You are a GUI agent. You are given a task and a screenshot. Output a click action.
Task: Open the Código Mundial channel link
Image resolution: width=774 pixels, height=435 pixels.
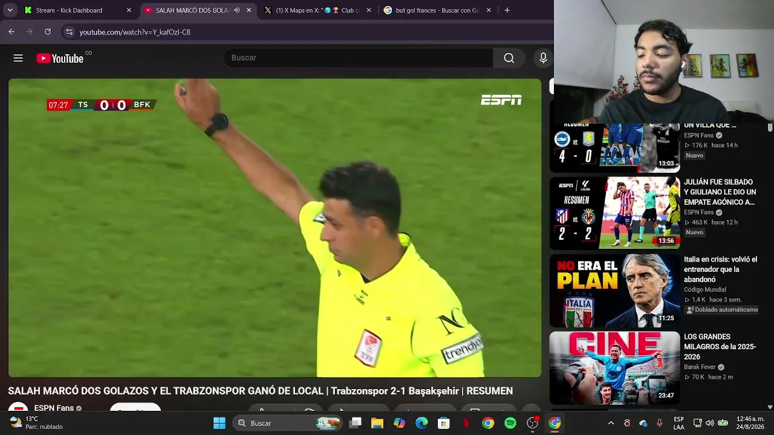(x=705, y=290)
